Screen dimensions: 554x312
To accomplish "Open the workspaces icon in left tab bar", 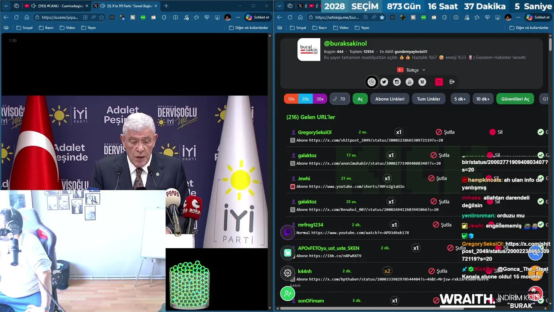I will pos(16,6).
